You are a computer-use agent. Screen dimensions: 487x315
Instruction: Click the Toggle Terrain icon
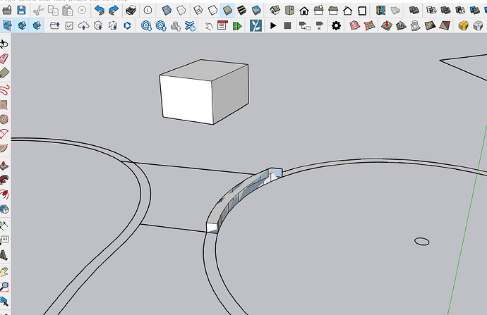(x=395, y=11)
